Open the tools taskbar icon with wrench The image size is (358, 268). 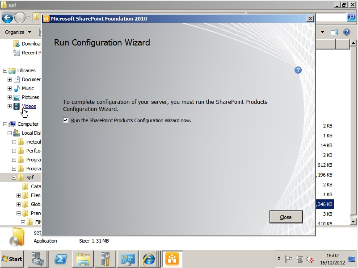(x=105, y=259)
